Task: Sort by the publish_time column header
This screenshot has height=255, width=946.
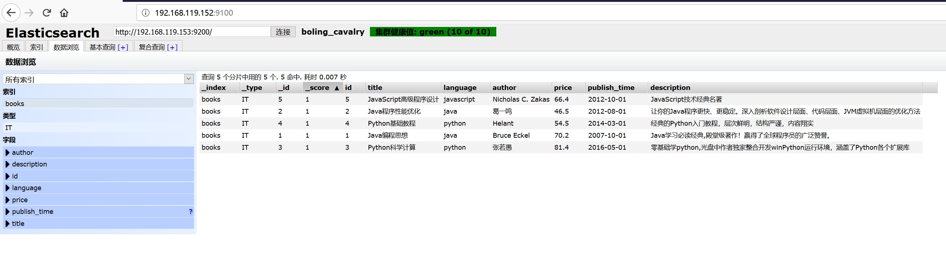Action: point(616,87)
